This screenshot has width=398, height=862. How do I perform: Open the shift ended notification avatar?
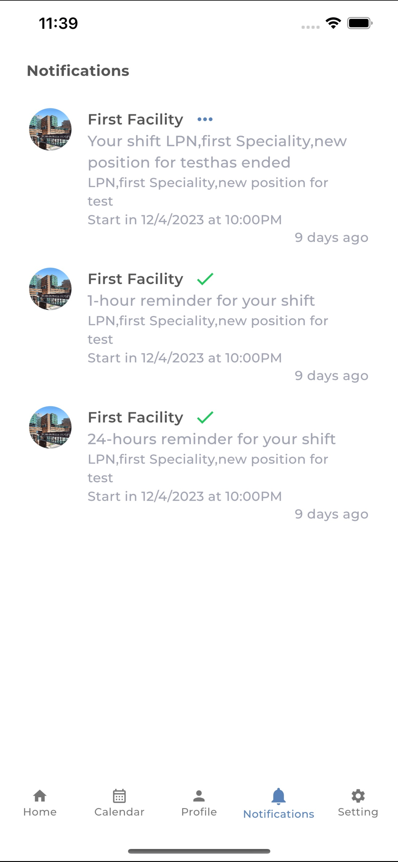pos(50,129)
